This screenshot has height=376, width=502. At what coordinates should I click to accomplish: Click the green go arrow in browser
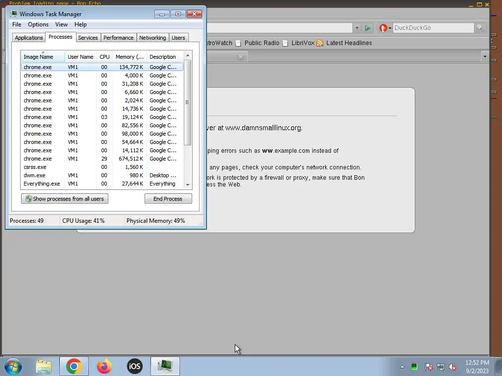pyautogui.click(x=368, y=28)
